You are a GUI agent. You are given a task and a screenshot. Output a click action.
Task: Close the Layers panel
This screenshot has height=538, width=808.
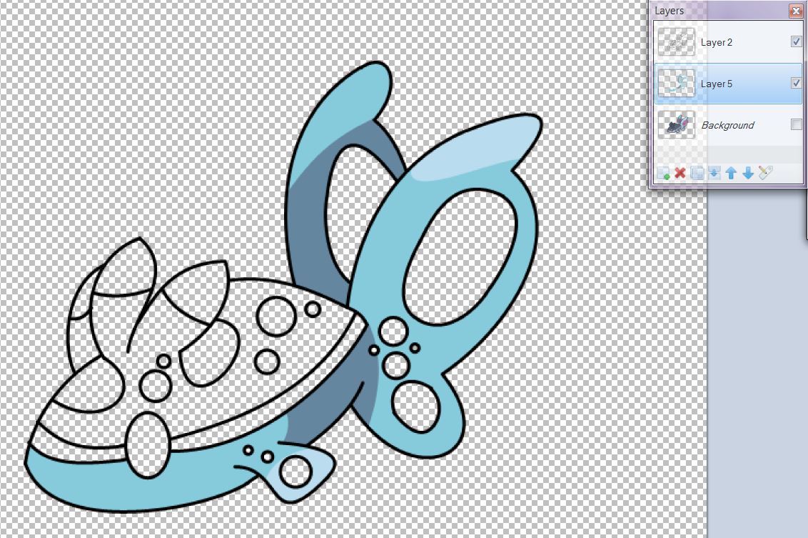(x=796, y=10)
